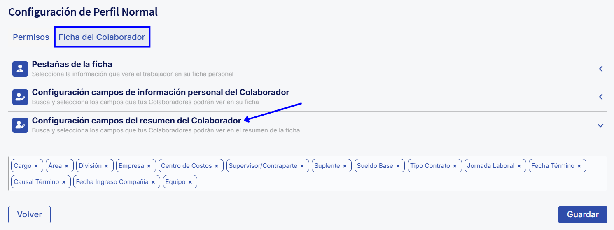614x230 pixels.
Task: Remove the Empresa tag
Action: (x=149, y=166)
